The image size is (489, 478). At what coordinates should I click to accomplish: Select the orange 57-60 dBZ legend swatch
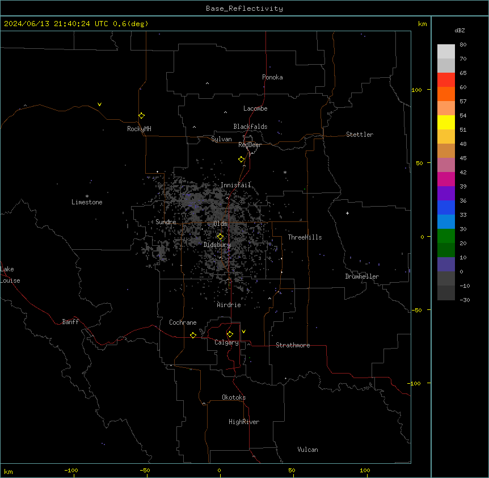click(x=446, y=94)
